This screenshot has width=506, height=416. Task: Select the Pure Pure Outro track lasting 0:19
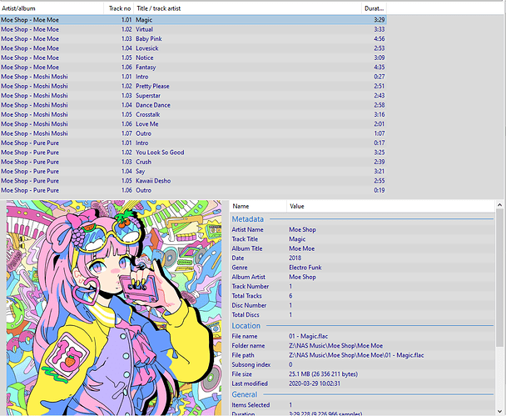coord(193,190)
